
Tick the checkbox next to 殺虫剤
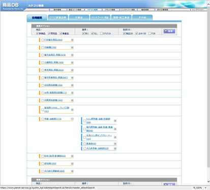coord(43,164)
